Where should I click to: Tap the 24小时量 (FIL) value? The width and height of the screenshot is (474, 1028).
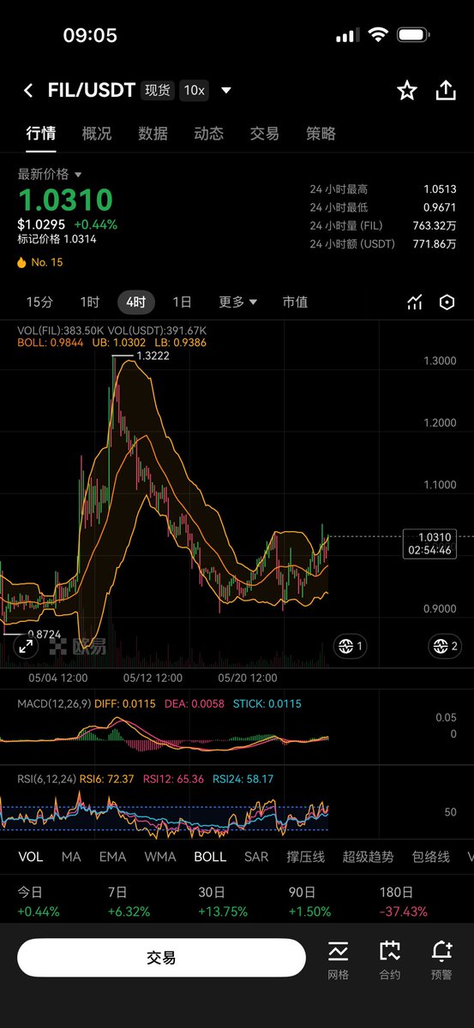coord(435,226)
